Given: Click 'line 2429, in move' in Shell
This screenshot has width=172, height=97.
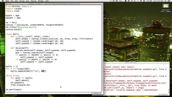Looking at the screenshot, I should coord(145,85).
